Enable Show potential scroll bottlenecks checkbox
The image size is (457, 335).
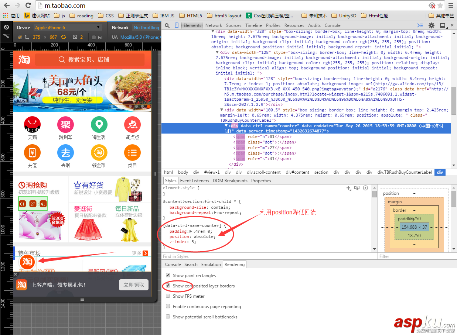tap(168, 317)
